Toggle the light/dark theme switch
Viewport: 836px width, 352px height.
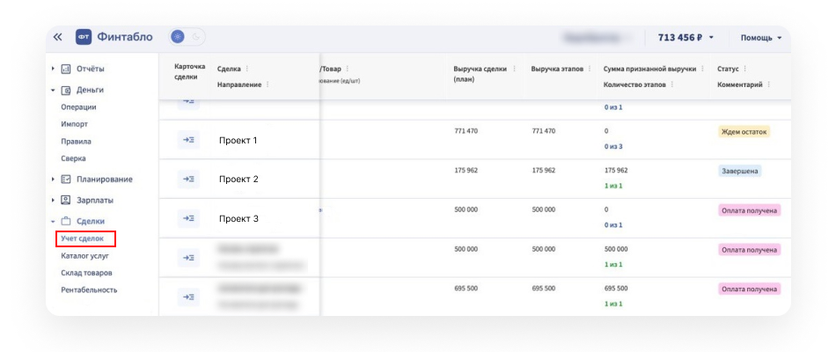[187, 37]
